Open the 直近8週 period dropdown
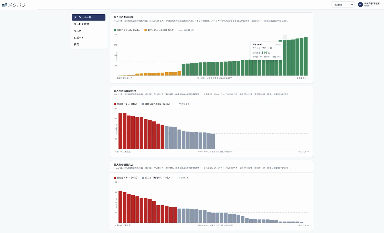The image size is (384, 233). click(343, 5)
